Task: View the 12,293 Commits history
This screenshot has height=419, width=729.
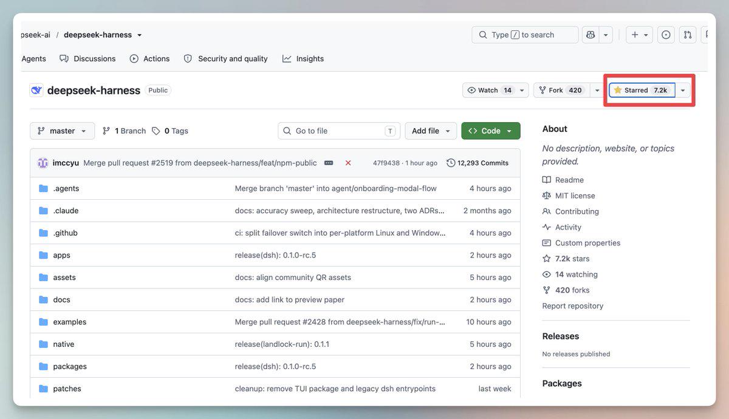Action: click(477, 163)
